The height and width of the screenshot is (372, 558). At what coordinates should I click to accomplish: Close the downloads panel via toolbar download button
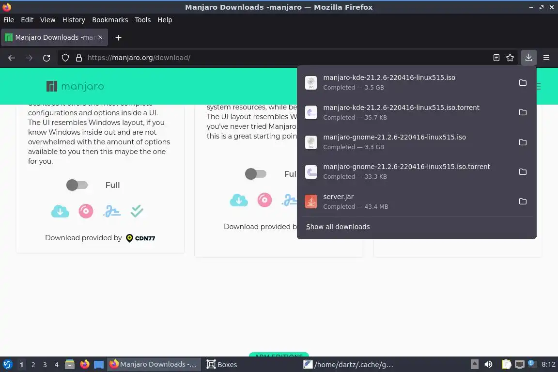point(528,58)
